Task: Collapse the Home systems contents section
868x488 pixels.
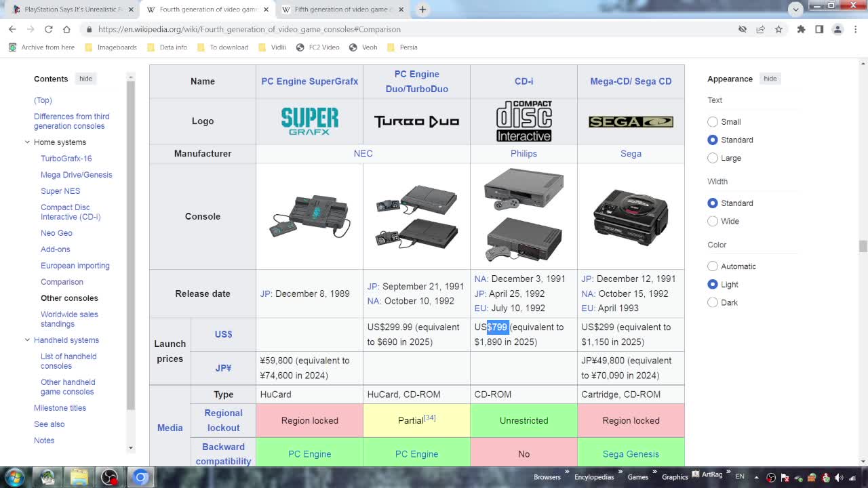Action: point(27,142)
